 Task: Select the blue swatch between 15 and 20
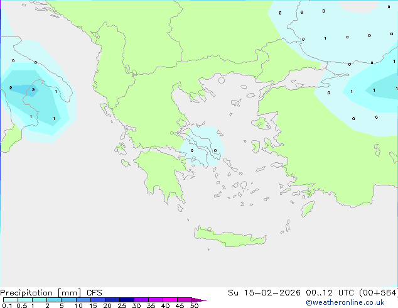pos(98,300)
